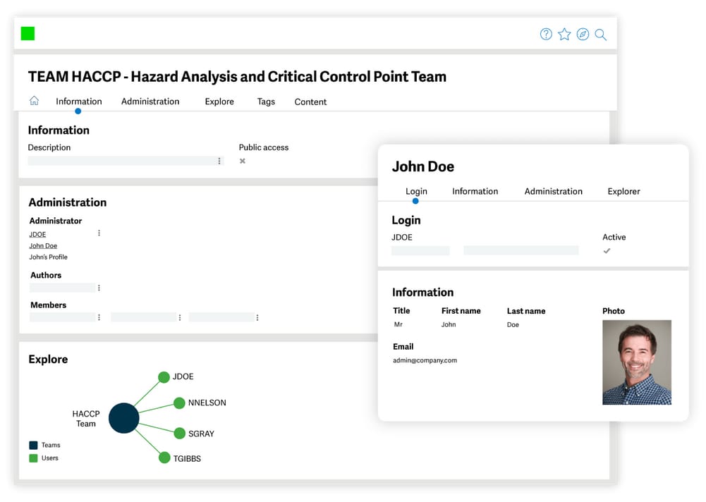Open the Tags tab
Viewport: 706px width, 502px height.
point(266,102)
